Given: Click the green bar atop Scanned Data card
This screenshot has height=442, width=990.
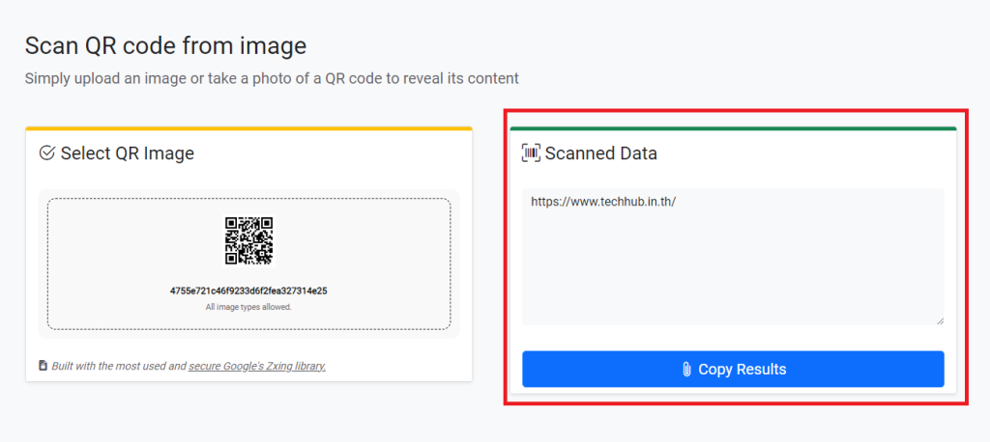Looking at the screenshot, I should click(732, 127).
